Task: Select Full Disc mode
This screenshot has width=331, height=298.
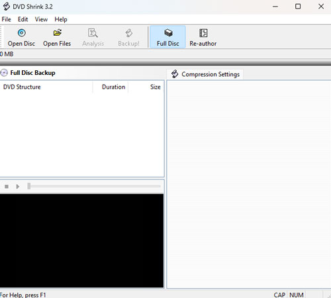Action: click(x=167, y=37)
